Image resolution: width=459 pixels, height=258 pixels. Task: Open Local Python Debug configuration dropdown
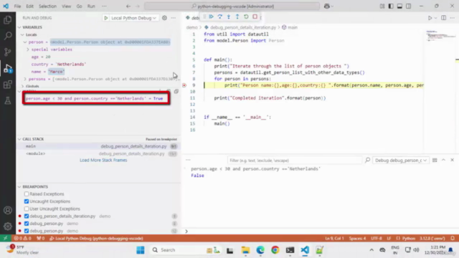click(134, 18)
